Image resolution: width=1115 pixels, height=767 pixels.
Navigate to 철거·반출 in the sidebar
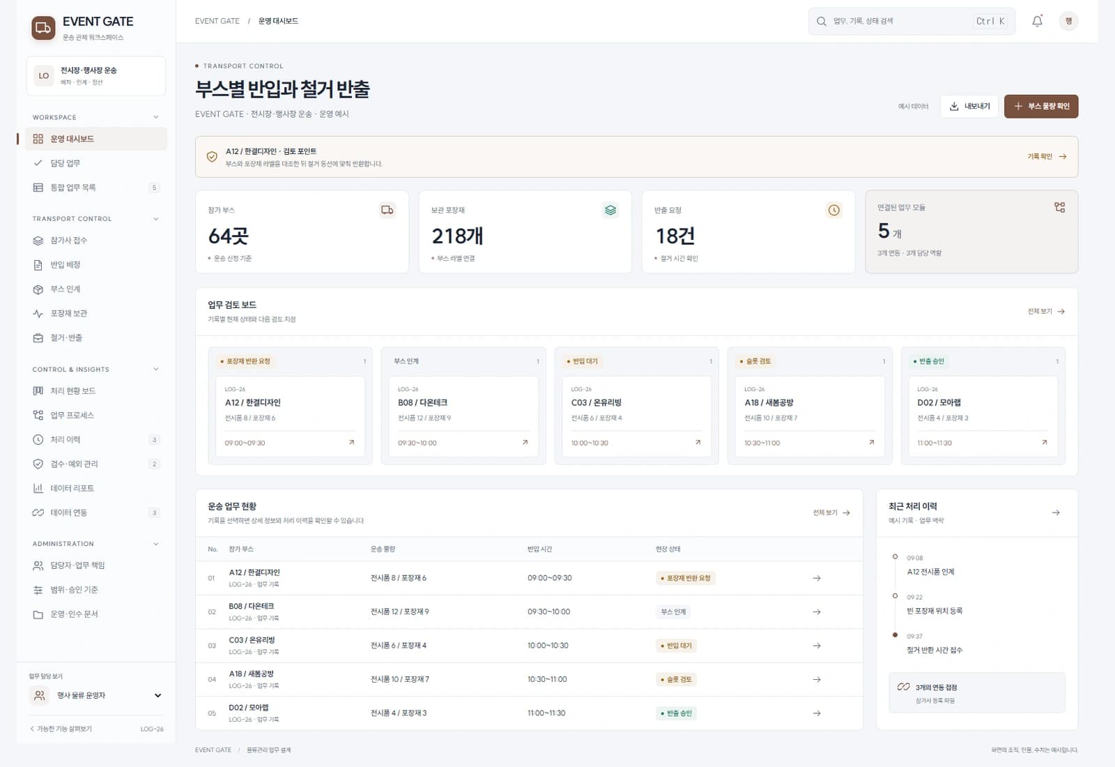[96, 338]
